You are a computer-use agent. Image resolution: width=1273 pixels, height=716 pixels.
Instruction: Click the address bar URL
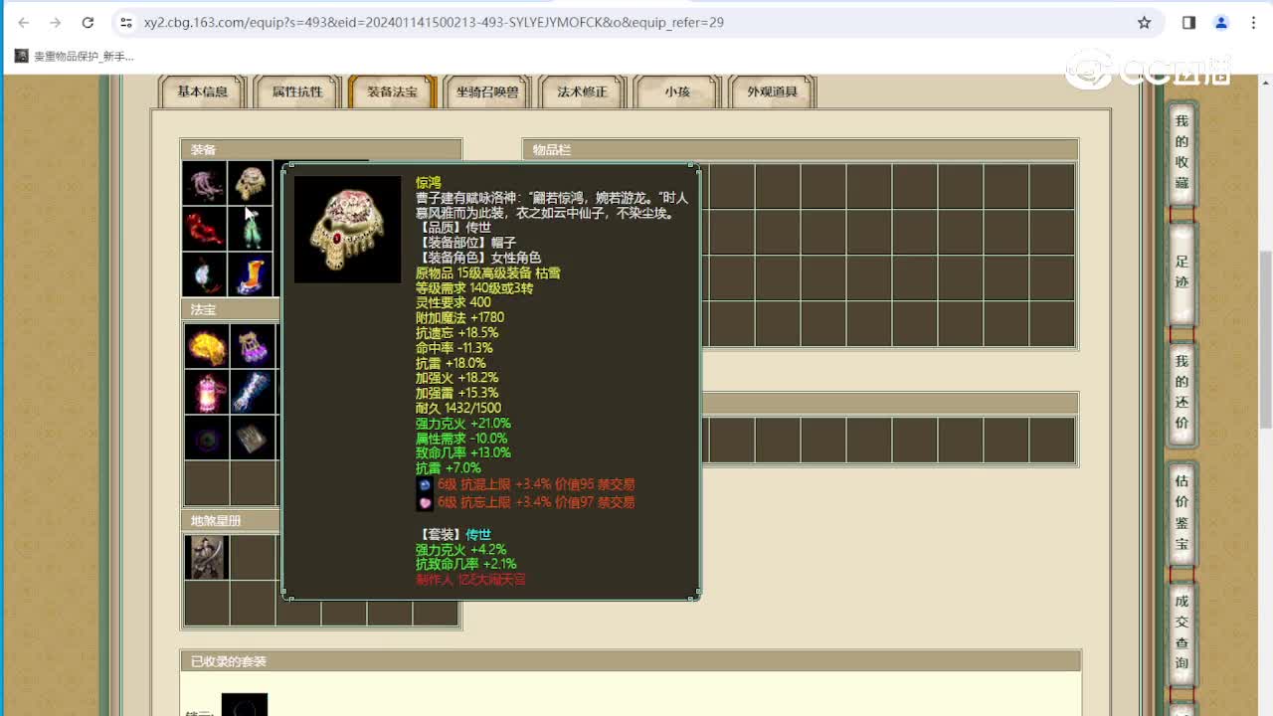click(434, 22)
